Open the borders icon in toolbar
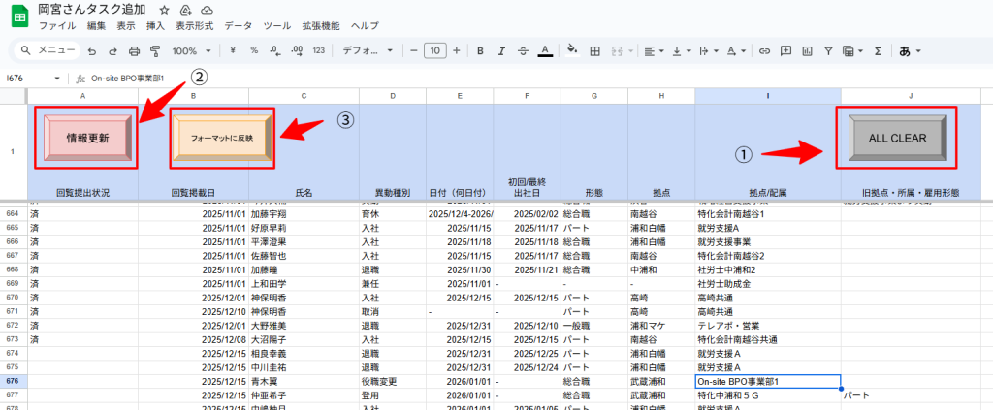The image size is (993, 410). [595, 50]
